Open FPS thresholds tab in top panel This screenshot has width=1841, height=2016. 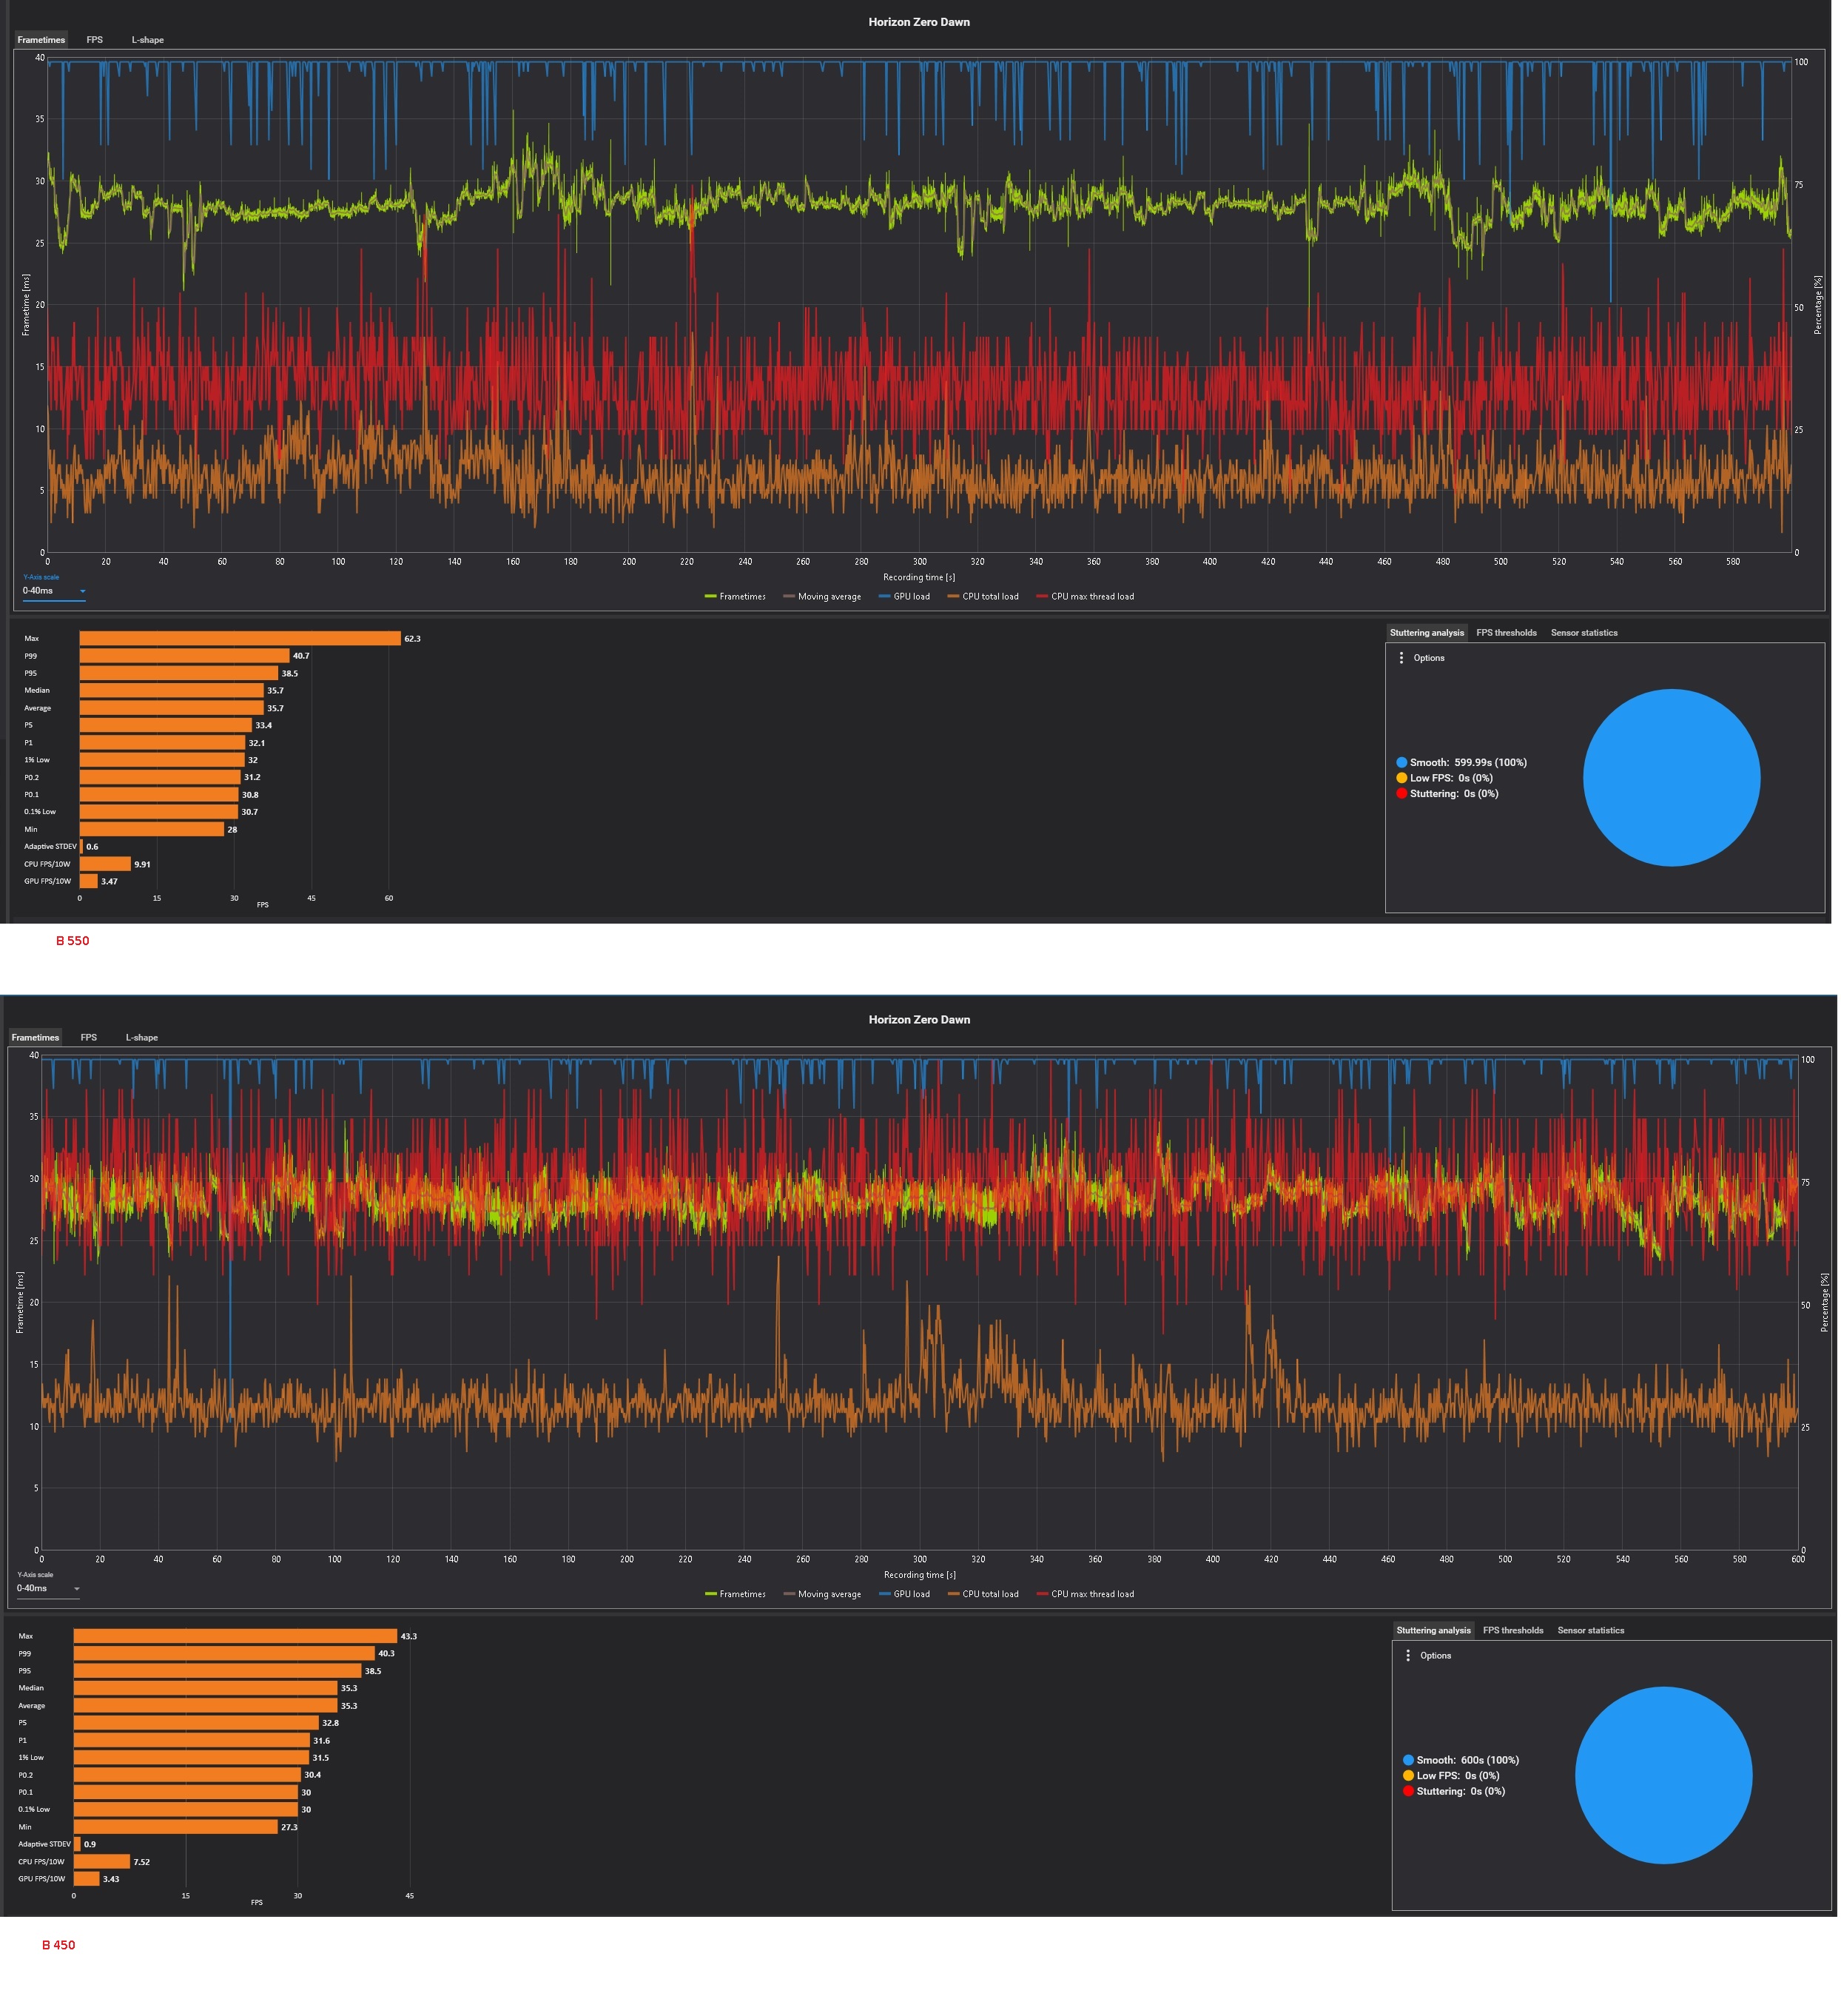pos(1507,633)
